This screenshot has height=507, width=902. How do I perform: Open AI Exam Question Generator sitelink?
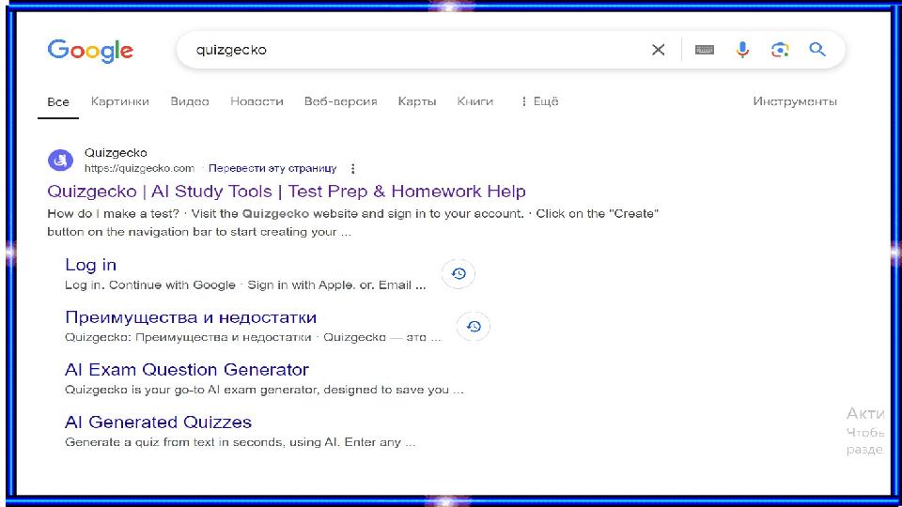187,370
